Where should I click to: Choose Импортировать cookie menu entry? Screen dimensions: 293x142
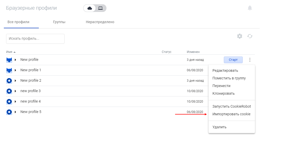232,114
